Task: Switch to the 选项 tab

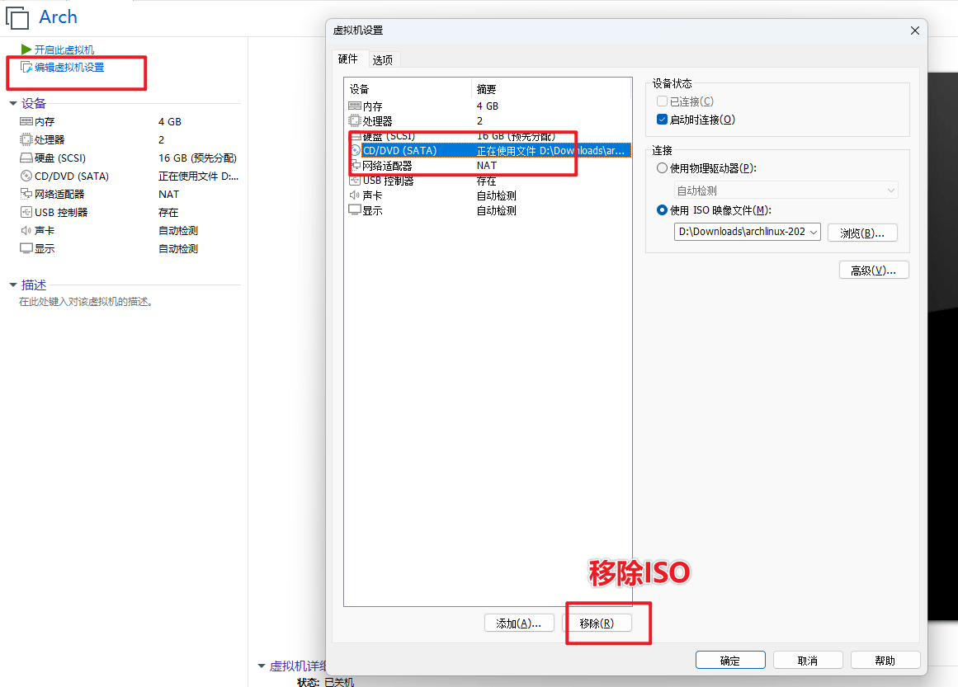Action: pos(382,60)
